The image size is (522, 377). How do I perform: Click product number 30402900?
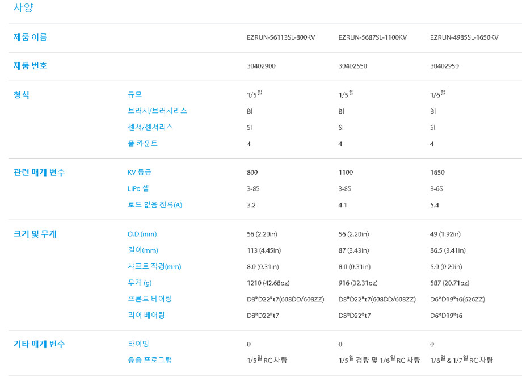click(261, 66)
